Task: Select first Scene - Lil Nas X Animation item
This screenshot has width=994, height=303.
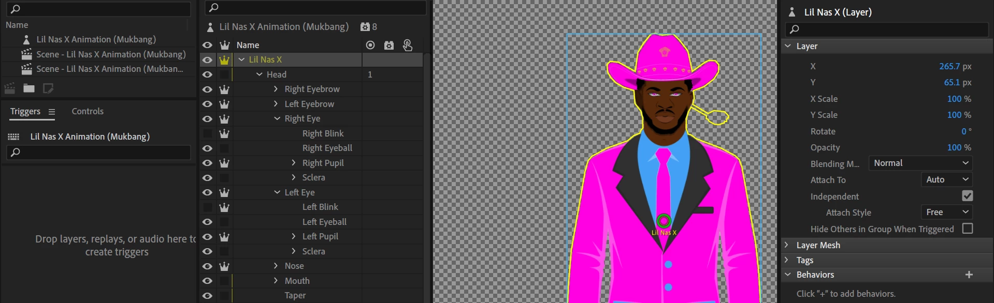Action: click(x=111, y=54)
